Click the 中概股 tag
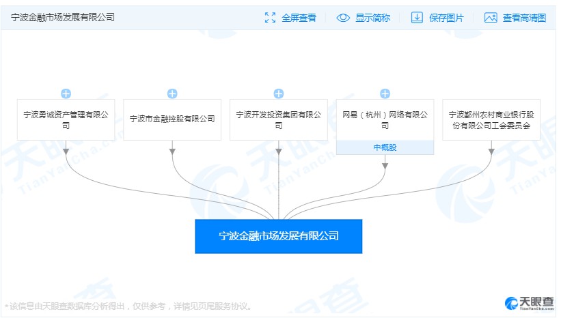 [x=385, y=147]
